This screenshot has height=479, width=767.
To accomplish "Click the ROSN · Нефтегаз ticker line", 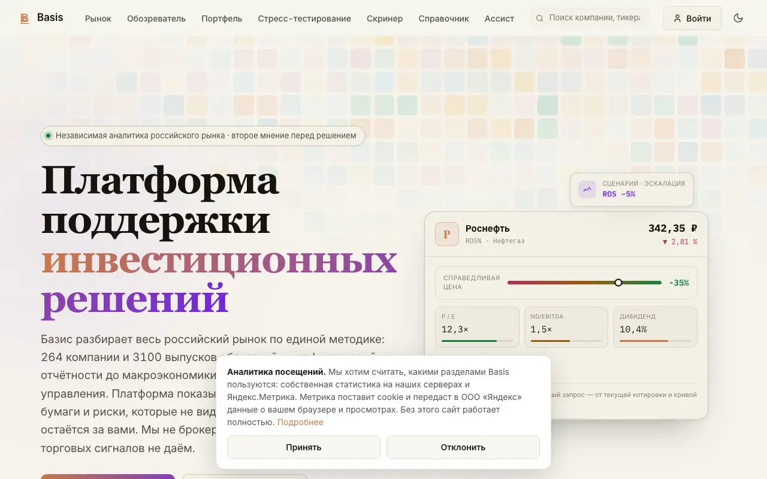I will tap(495, 241).
